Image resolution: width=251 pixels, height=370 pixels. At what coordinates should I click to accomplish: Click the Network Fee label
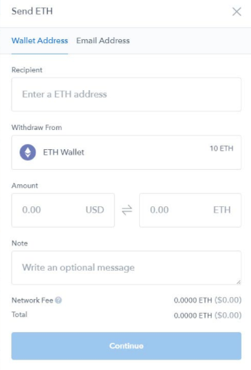(32, 300)
